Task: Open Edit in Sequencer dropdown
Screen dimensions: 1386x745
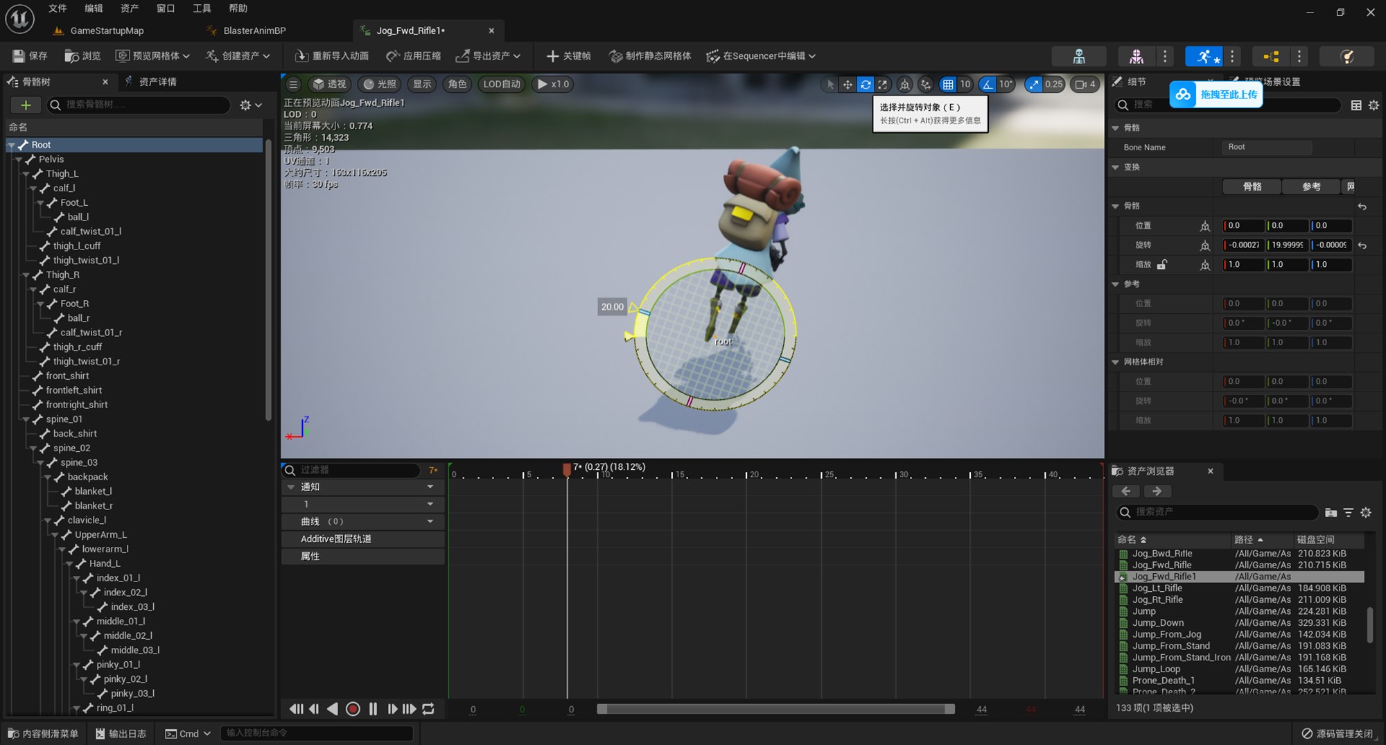Action: [x=761, y=56]
